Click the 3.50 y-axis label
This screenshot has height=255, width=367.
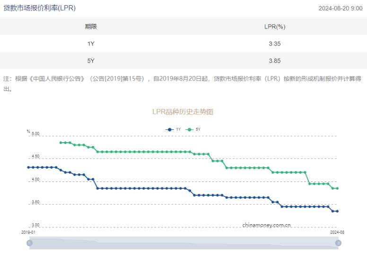[x=35, y=202]
